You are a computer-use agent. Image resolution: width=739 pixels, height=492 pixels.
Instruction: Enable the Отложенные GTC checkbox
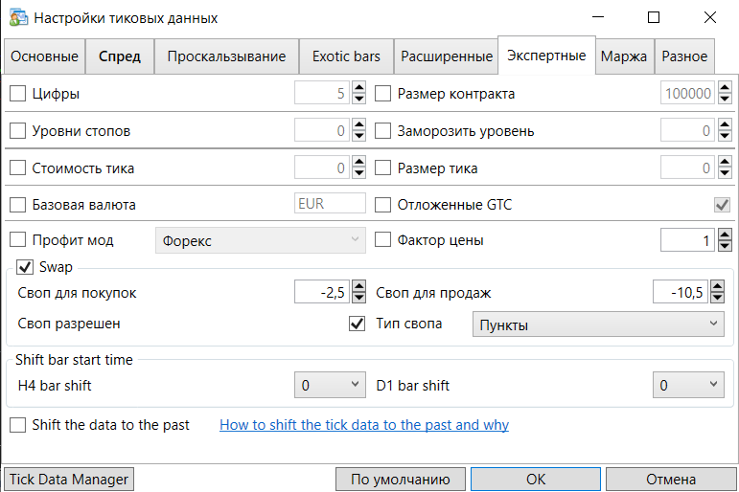(x=382, y=205)
